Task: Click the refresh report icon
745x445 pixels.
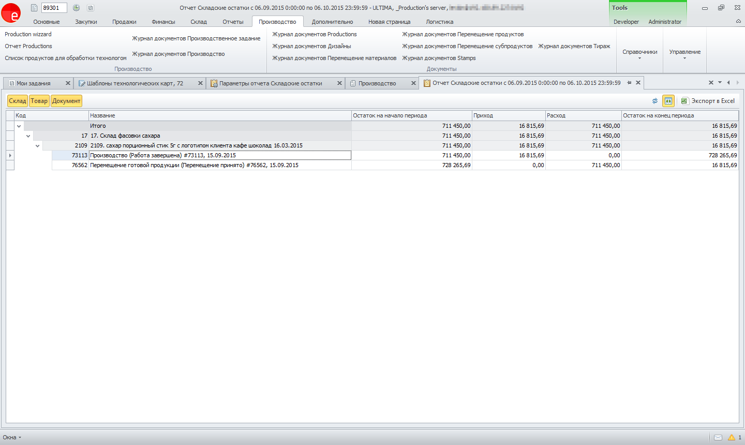Action: coord(655,101)
